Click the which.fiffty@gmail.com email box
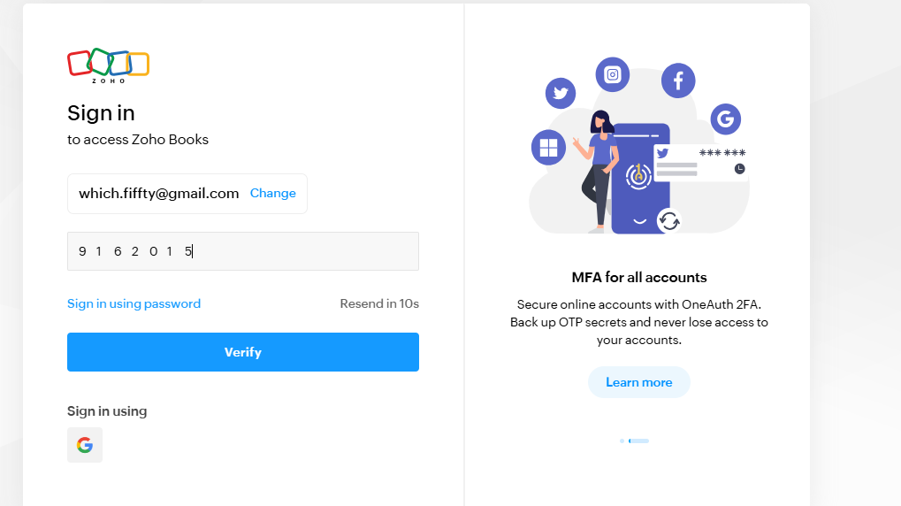Viewport: 901px width, 506px height. pos(159,194)
